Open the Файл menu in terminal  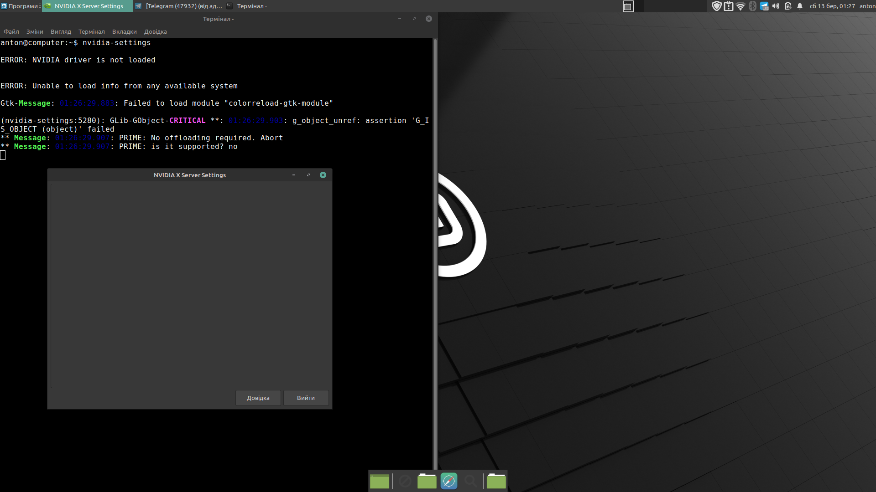(11, 31)
